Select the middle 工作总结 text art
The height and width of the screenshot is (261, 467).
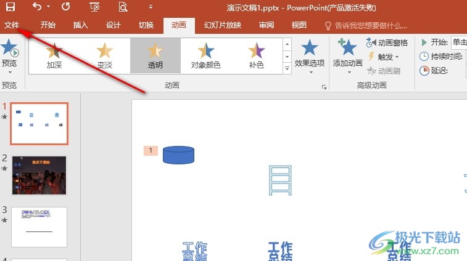click(x=280, y=252)
